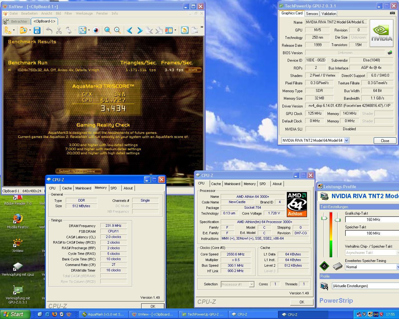The width and height of the screenshot is (399, 319).
Task: Click OK in CPU-Z memory window
Action: pyautogui.click(x=153, y=306)
